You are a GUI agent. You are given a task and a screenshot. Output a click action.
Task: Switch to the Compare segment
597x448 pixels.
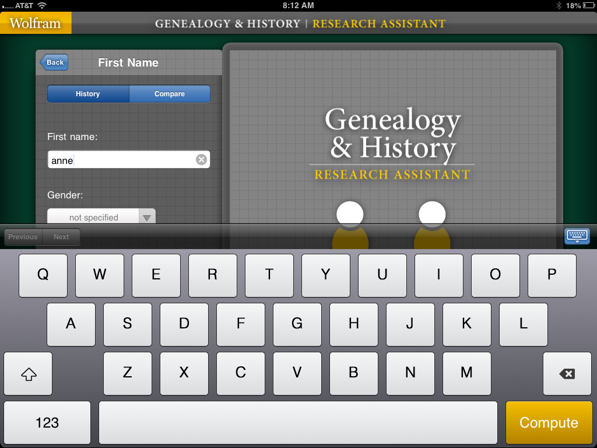coord(170,94)
